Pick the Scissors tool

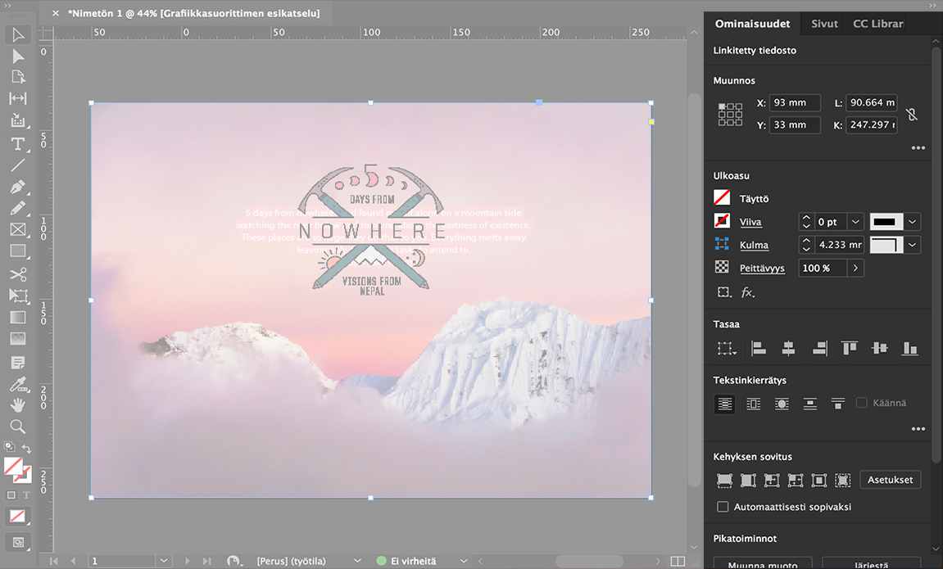(x=17, y=274)
